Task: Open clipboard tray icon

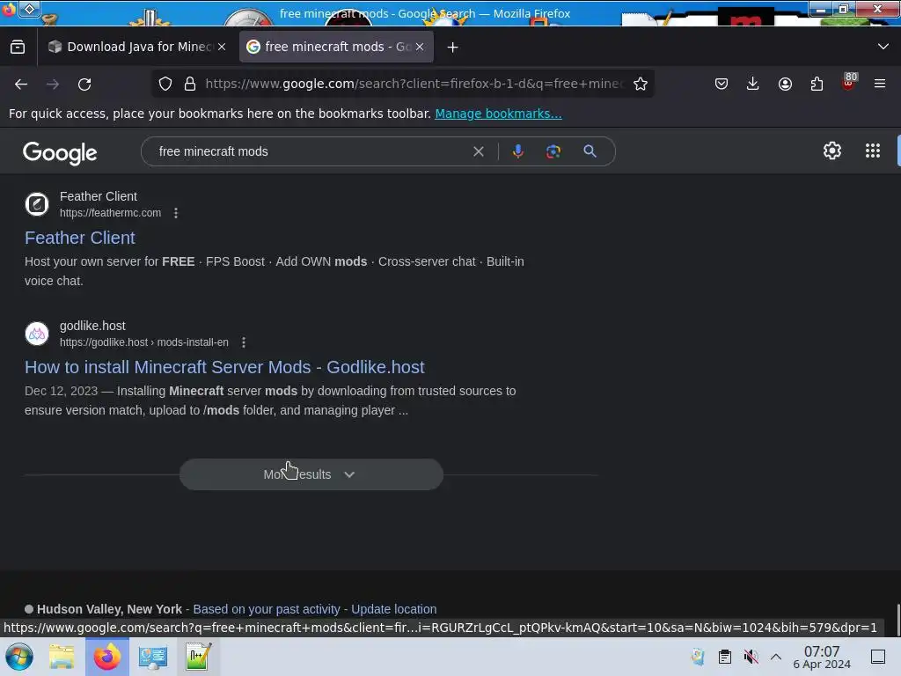Action: pos(725,657)
